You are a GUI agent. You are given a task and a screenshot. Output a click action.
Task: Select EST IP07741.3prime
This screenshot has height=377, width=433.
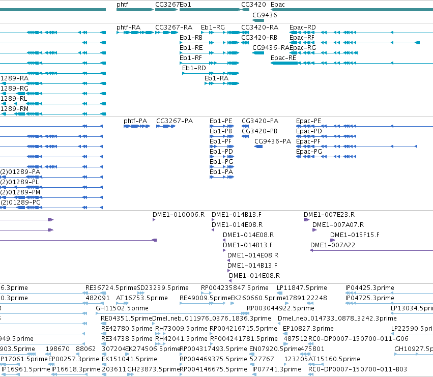pos(254,374)
